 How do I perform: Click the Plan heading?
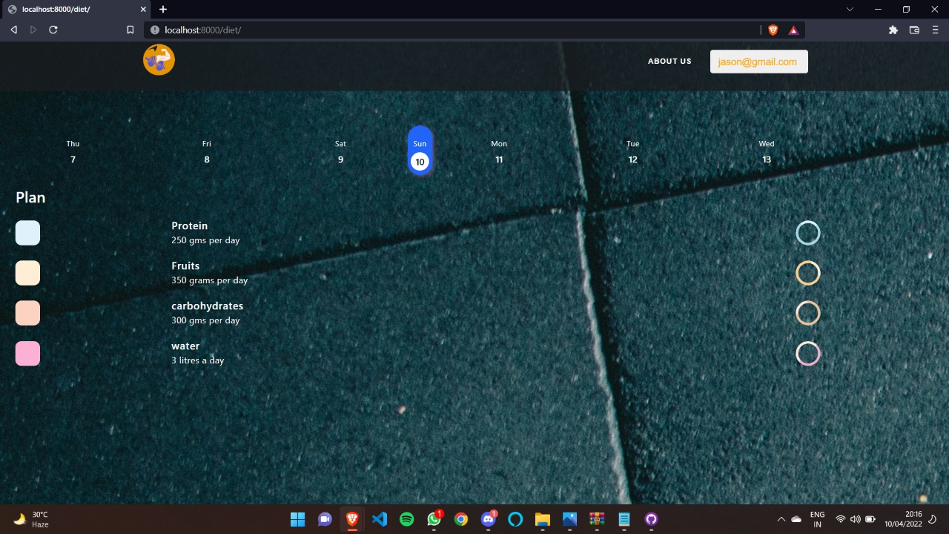coord(30,197)
